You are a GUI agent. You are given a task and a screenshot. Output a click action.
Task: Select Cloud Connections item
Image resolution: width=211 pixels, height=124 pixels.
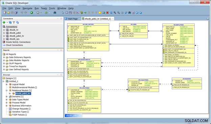click(x=15, y=45)
